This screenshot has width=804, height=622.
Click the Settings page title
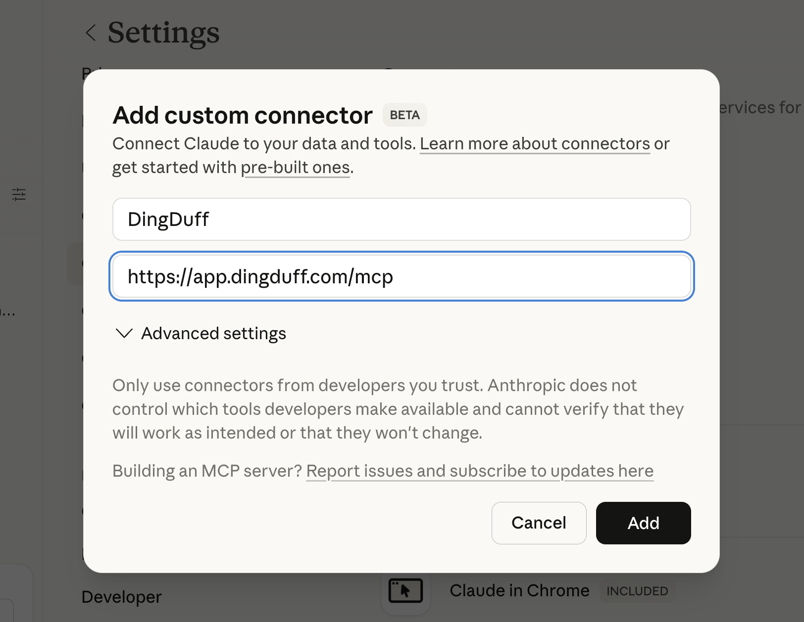click(163, 33)
